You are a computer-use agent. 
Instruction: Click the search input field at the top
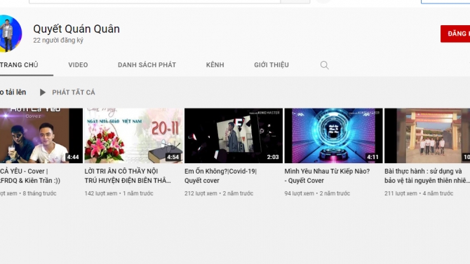point(154,1)
